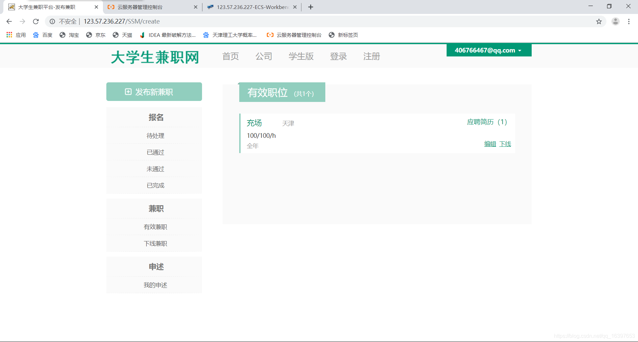638x342 pixels.
Task: Click the 全年 duration text
Action: 253,146
